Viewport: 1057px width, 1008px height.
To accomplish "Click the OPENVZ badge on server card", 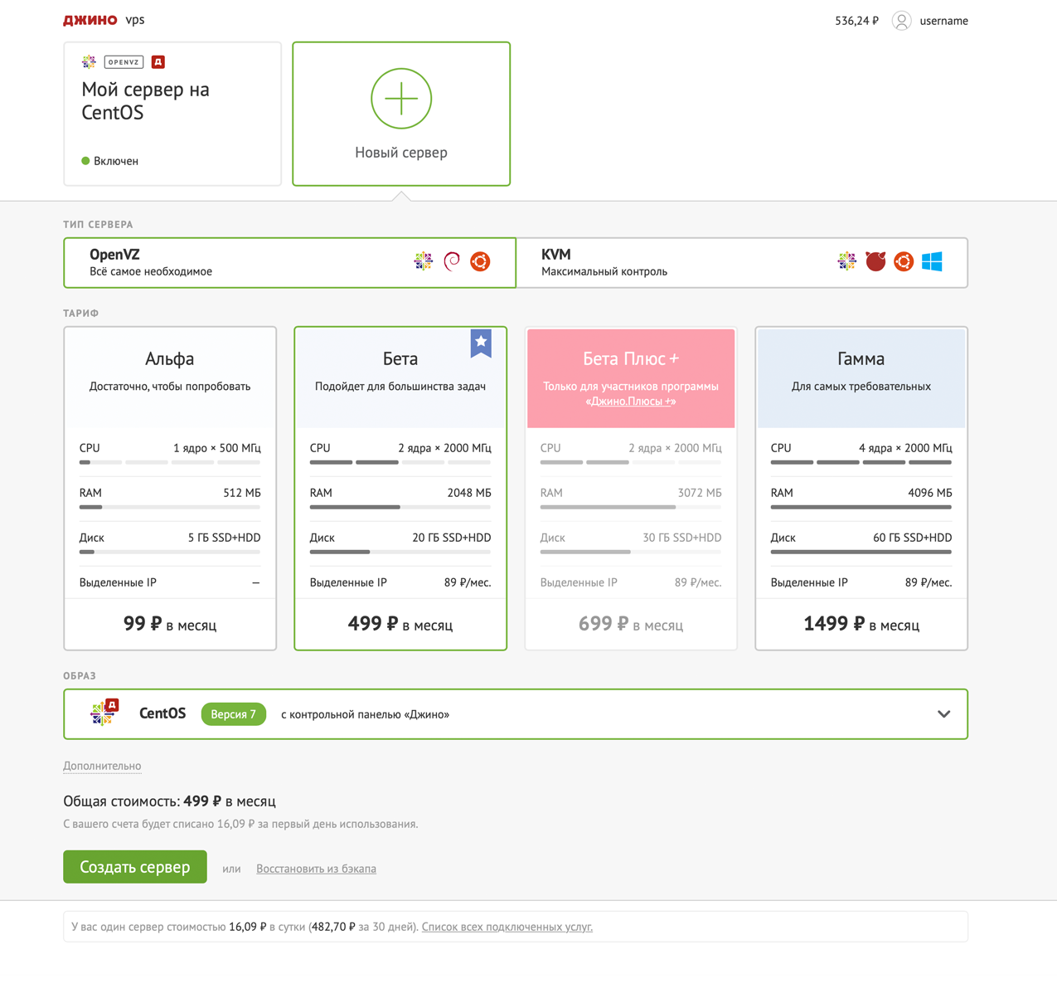I will coord(124,62).
